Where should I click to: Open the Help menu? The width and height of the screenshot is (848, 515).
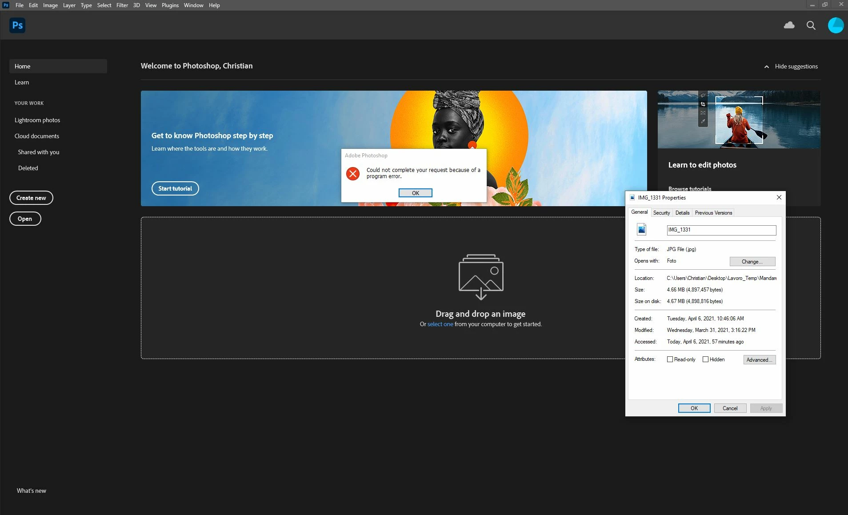(214, 5)
